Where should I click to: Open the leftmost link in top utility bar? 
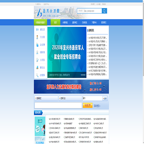(x=38, y=4)
